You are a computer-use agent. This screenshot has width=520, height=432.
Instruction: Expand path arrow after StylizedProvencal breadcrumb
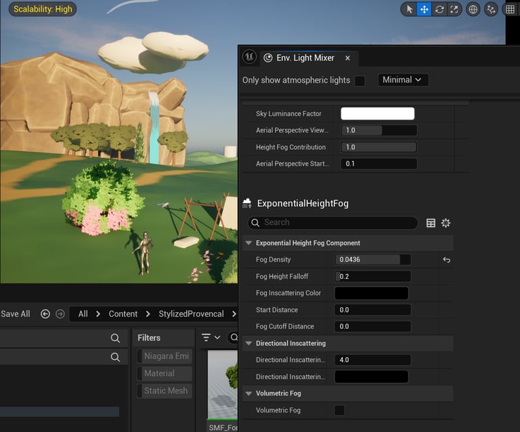click(x=234, y=314)
